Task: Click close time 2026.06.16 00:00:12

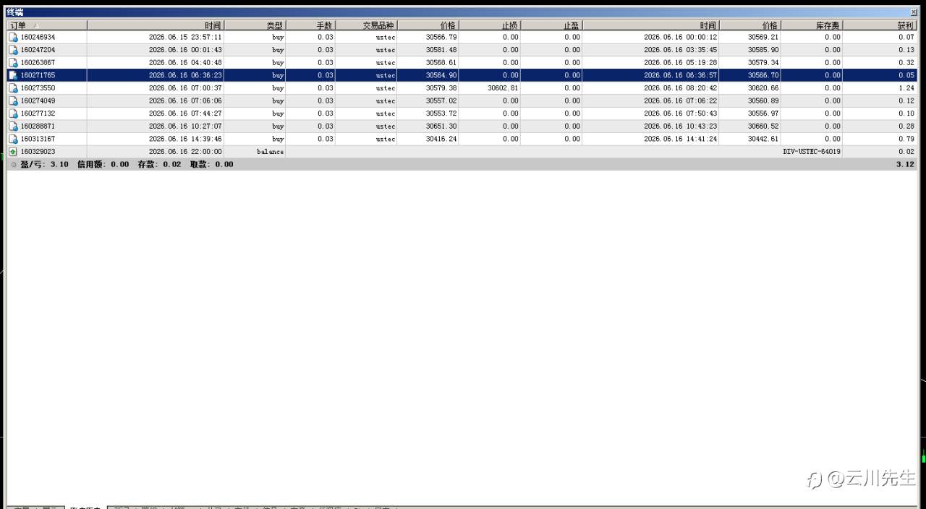Action: pos(681,37)
